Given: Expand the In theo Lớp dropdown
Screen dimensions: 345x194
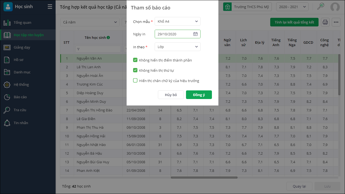Looking at the screenshot, I should [177, 47].
